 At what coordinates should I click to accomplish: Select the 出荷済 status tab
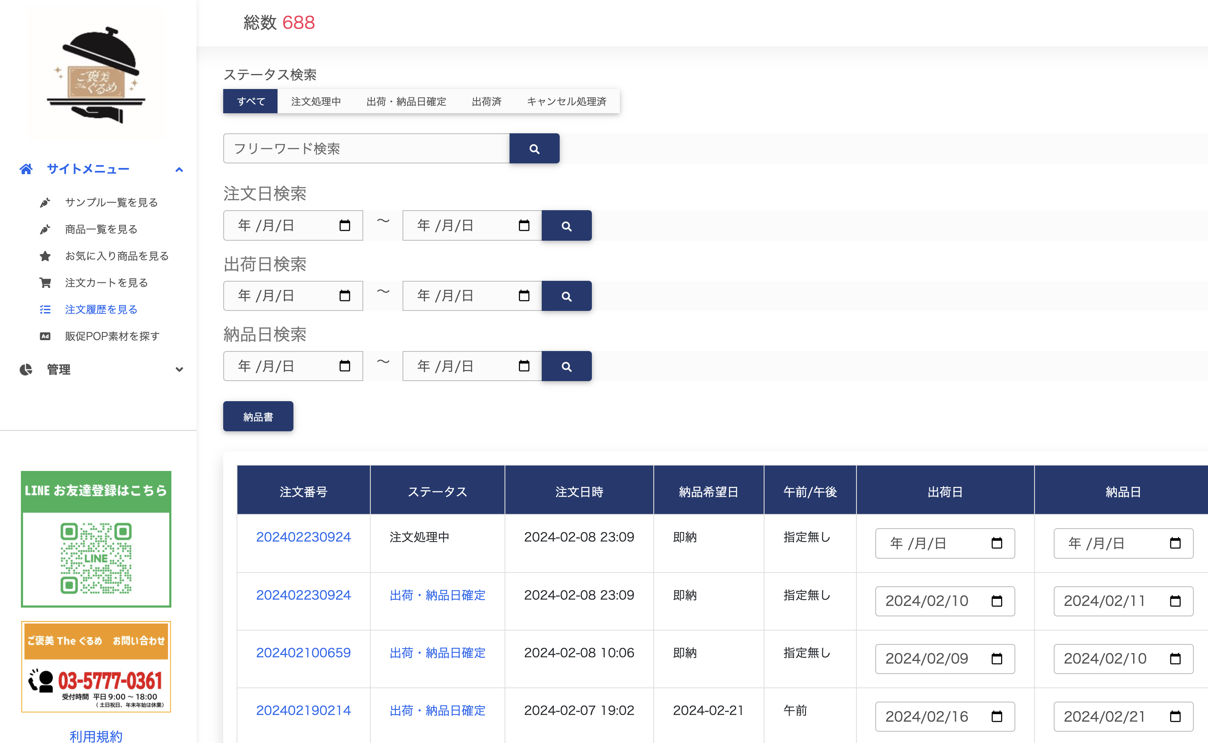click(x=486, y=101)
